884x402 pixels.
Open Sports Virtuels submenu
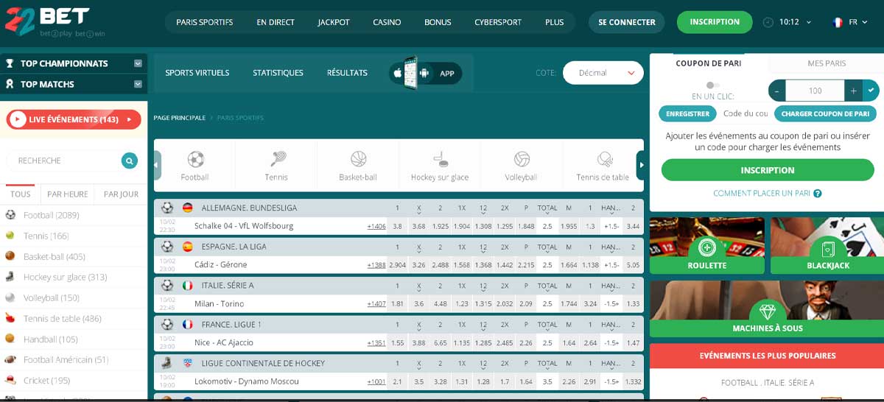[197, 73]
